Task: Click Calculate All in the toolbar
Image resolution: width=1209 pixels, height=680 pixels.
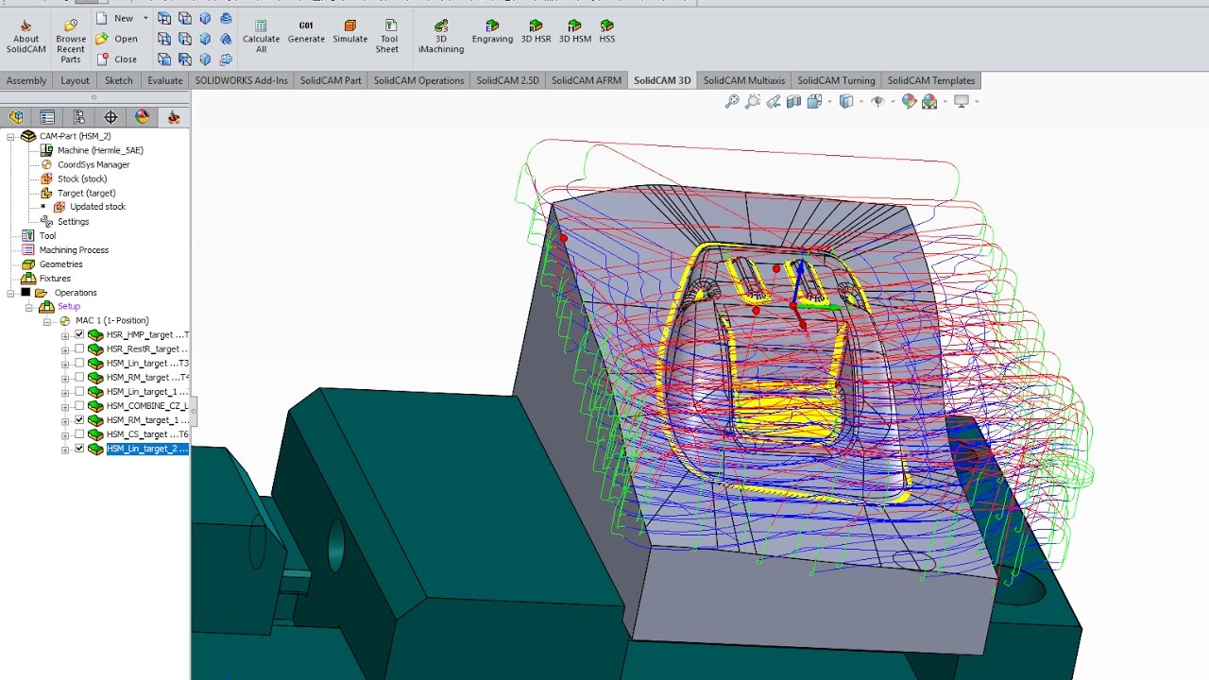Action: point(261,37)
